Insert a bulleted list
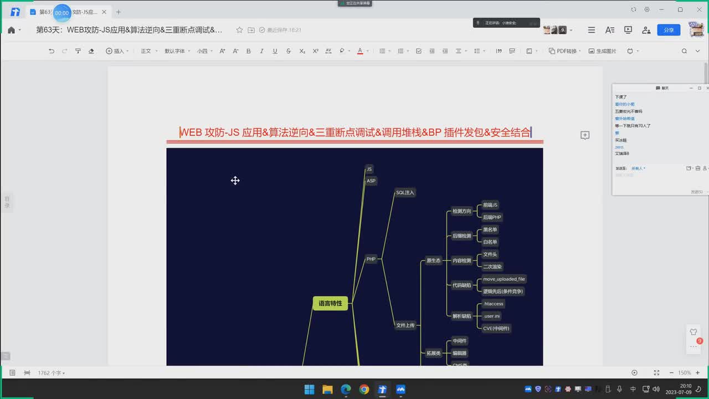Screen dimensions: 709x399 [x=382, y=51]
